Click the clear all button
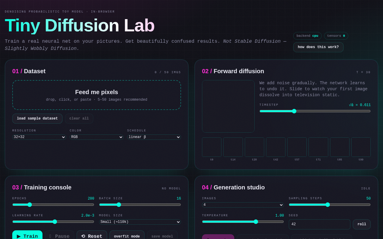The image size is (383, 239). [79, 119]
